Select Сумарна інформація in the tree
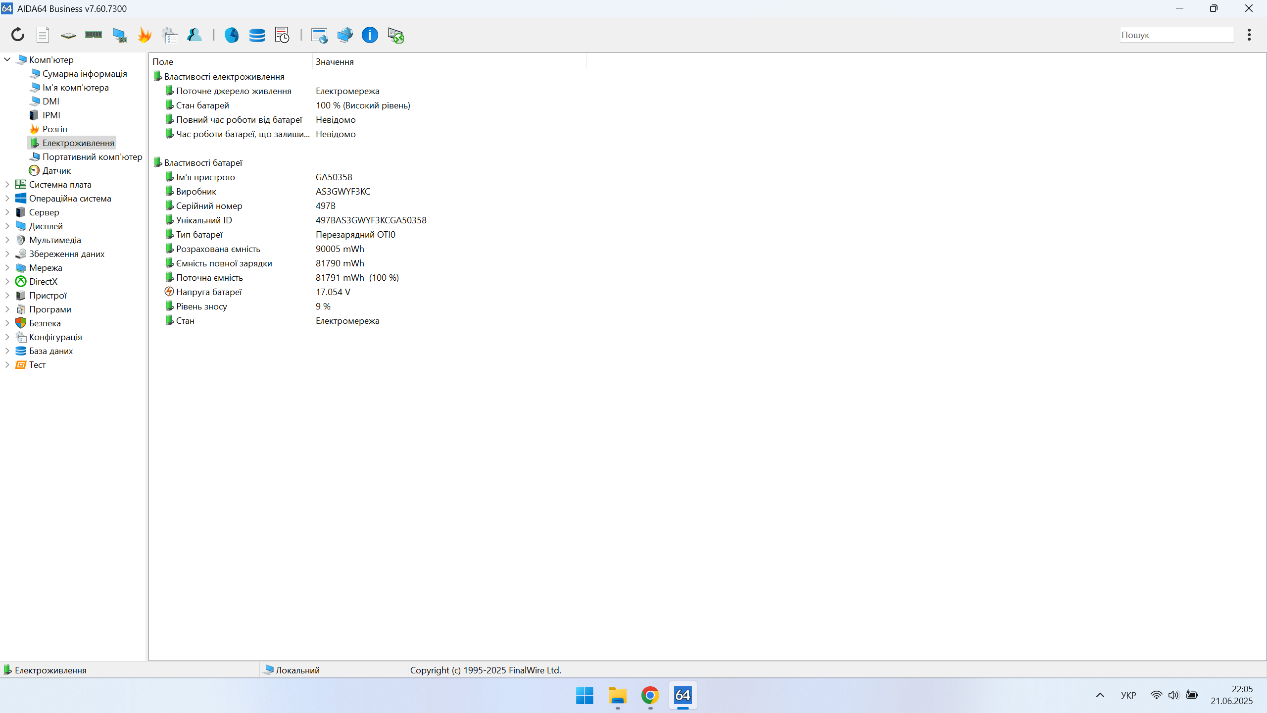1267x713 pixels. coord(85,73)
